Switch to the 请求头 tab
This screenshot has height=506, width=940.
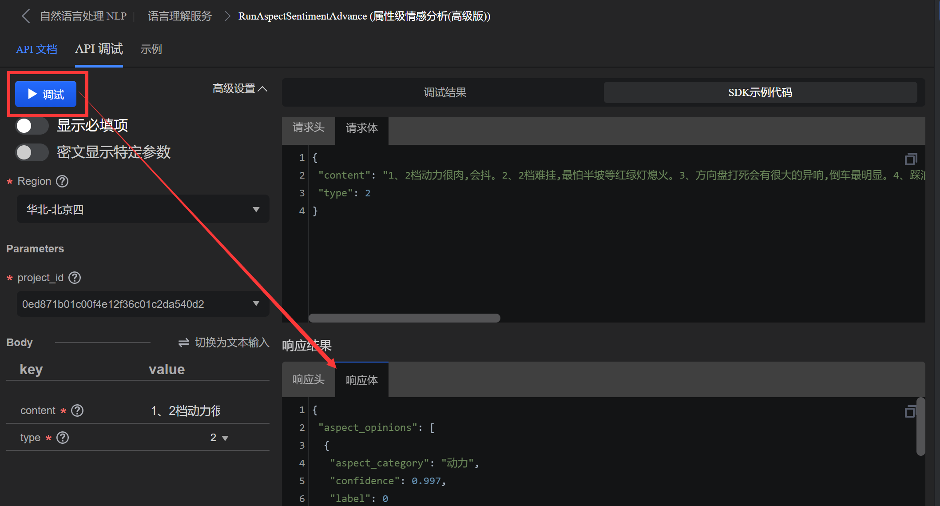tap(308, 128)
